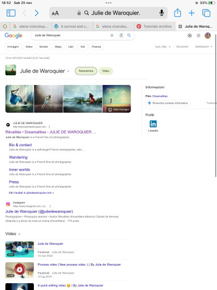Open the Wandering sitelink
This screenshot has width=217, height=290.
(x=18, y=157)
